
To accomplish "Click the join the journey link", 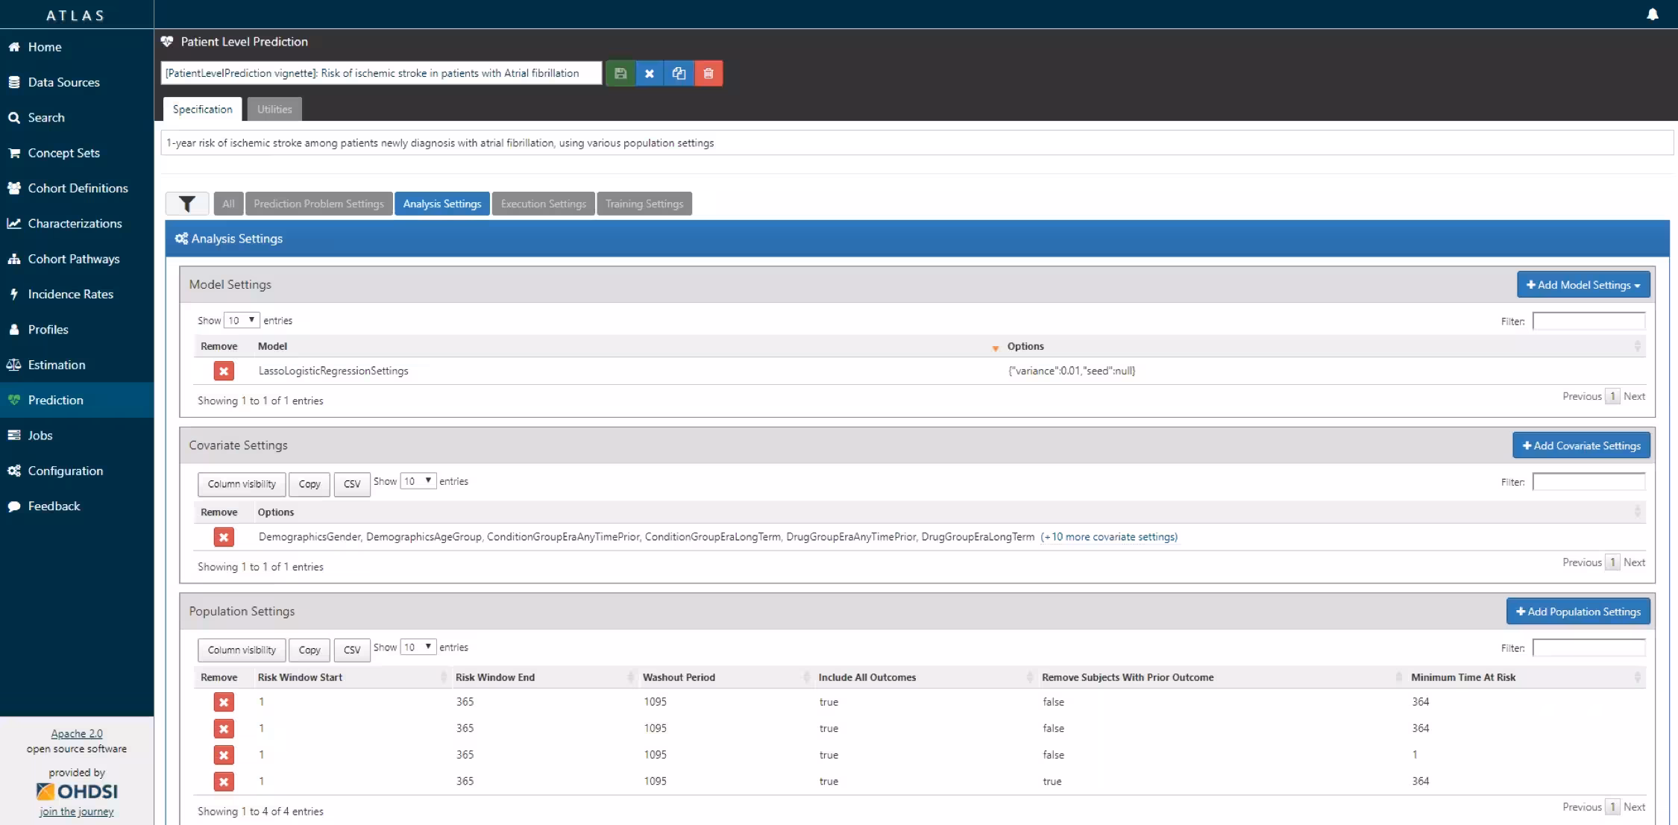I will (x=77, y=812).
